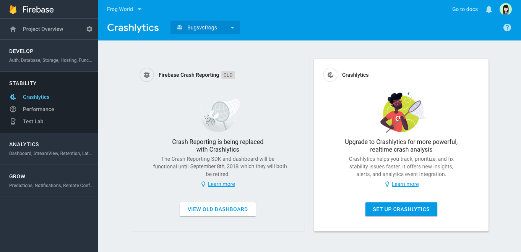Open the Frog World project dropdown
The height and width of the screenshot is (252, 521).
[124, 9]
